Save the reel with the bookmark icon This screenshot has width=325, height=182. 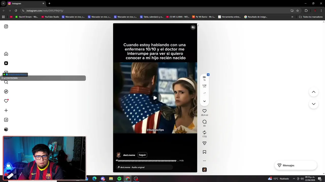[x=204, y=152]
